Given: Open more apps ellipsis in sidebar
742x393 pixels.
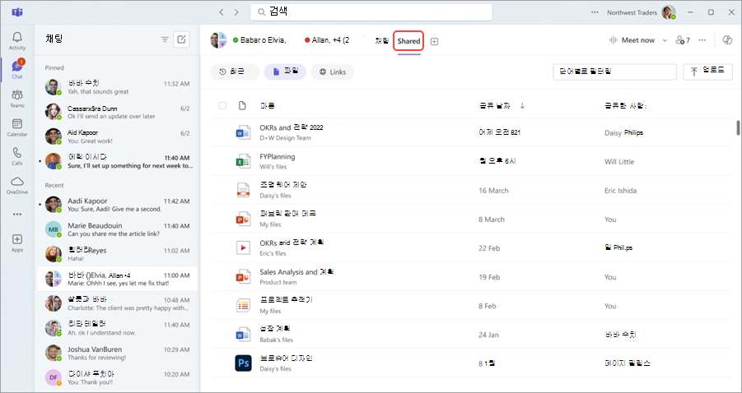Looking at the screenshot, I should click(x=17, y=214).
